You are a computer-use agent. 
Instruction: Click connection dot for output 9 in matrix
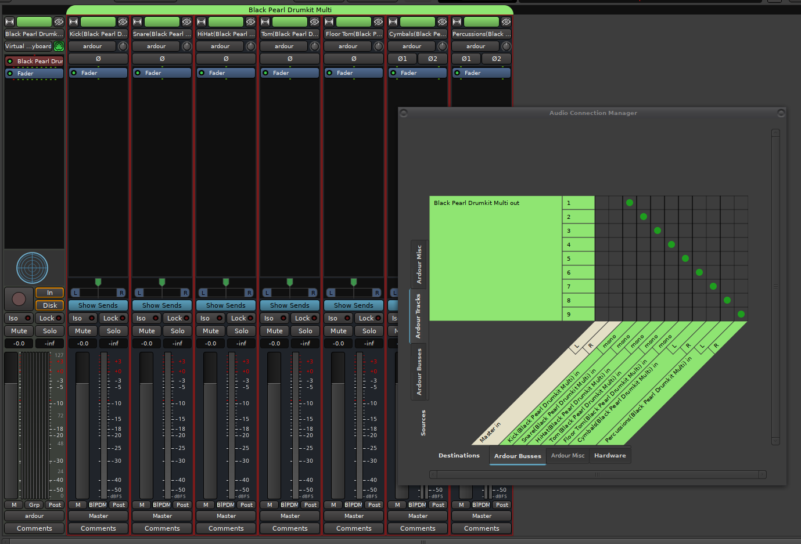pos(741,314)
